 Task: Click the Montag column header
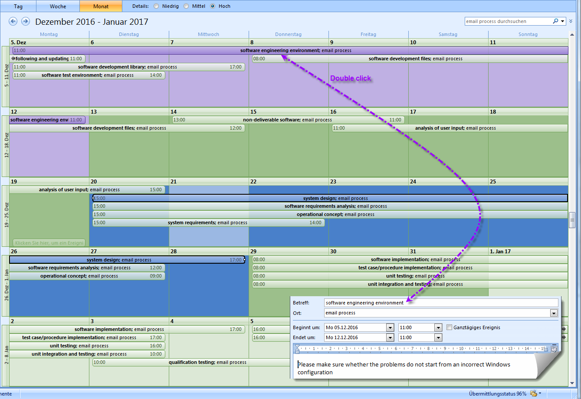[x=49, y=34]
